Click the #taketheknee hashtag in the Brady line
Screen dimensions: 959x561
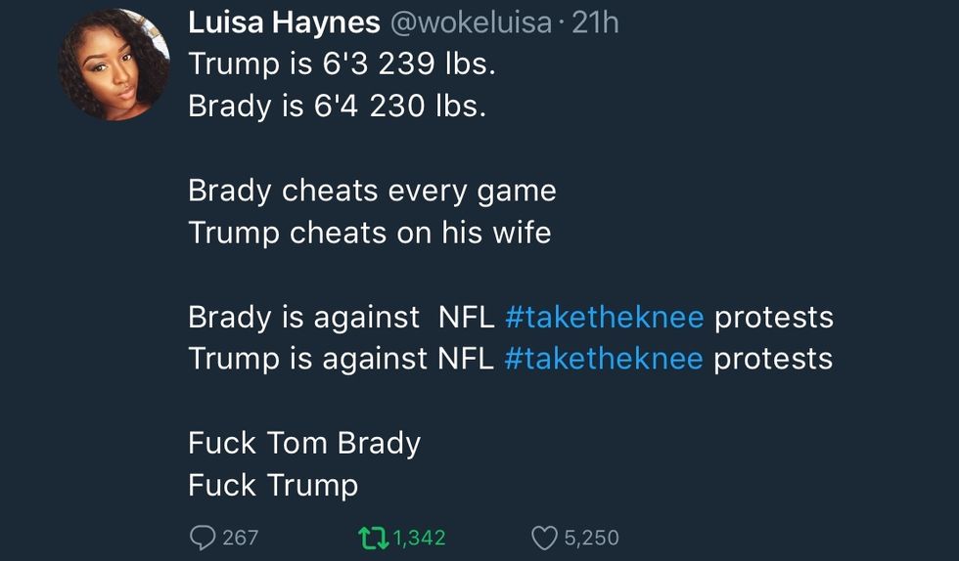[x=605, y=318]
